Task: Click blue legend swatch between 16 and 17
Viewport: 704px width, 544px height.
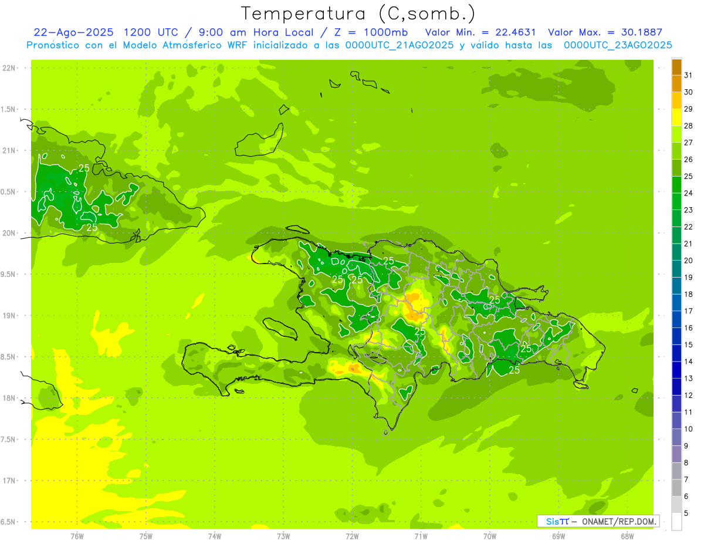Action: click(x=676, y=319)
